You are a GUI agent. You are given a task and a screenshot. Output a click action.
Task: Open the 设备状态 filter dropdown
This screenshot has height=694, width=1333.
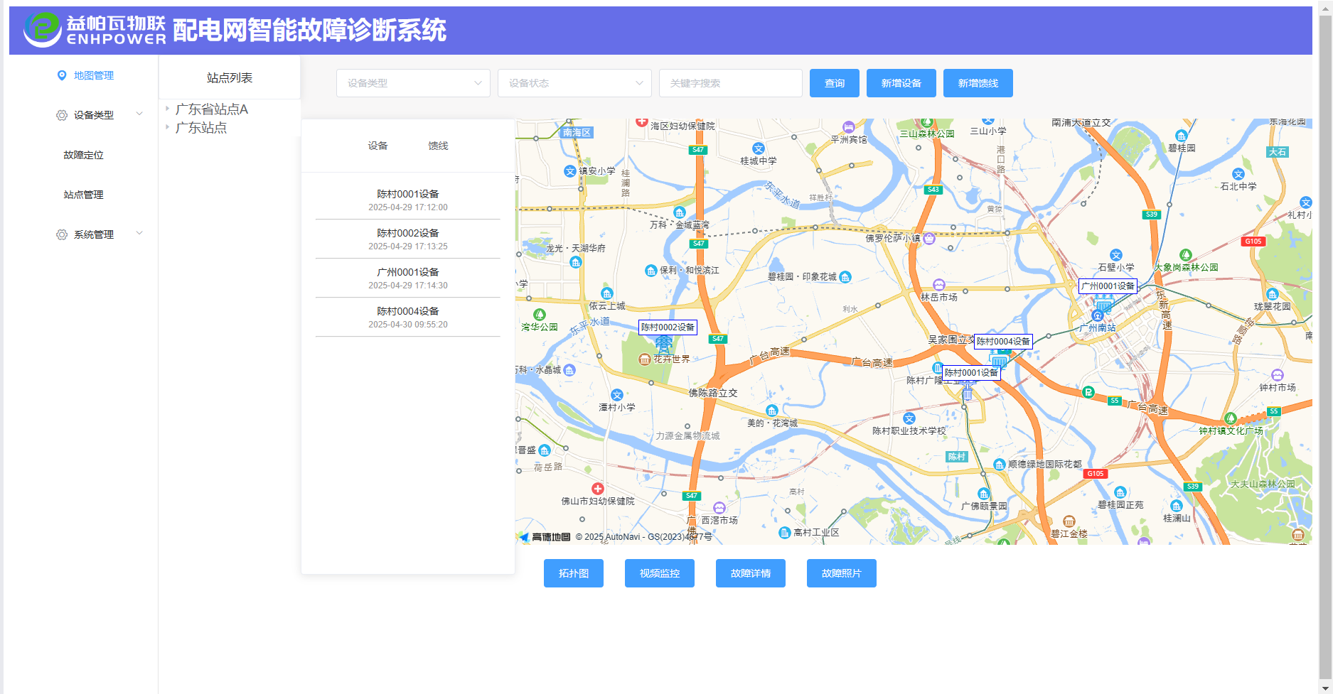[574, 83]
